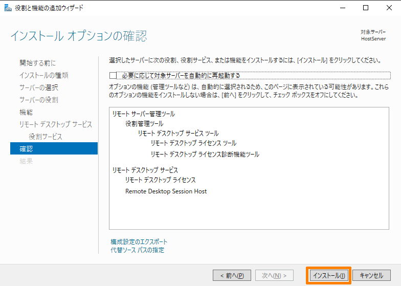Image resolution: width=401 pixels, height=286 pixels.
Task: Click the インストール オプションの確認 heading
Action: pos(79,36)
